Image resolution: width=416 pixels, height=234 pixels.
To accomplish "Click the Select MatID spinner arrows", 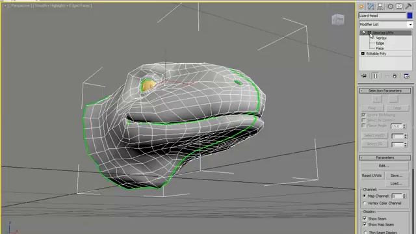I will 406,136.
